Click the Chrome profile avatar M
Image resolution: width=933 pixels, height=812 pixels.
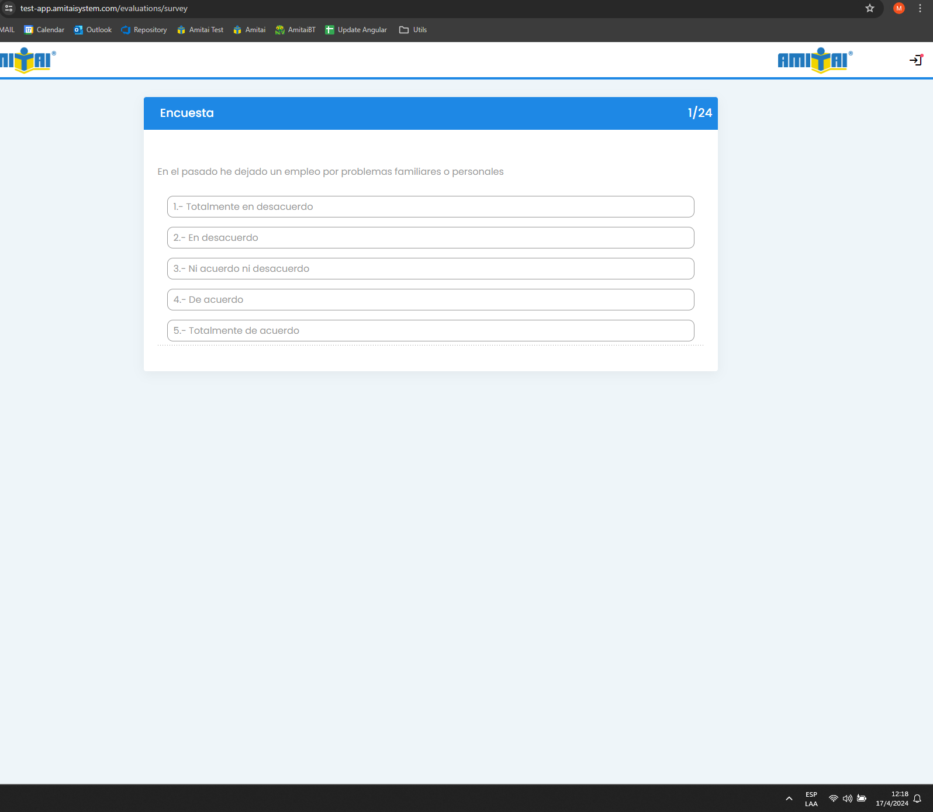[x=899, y=8]
